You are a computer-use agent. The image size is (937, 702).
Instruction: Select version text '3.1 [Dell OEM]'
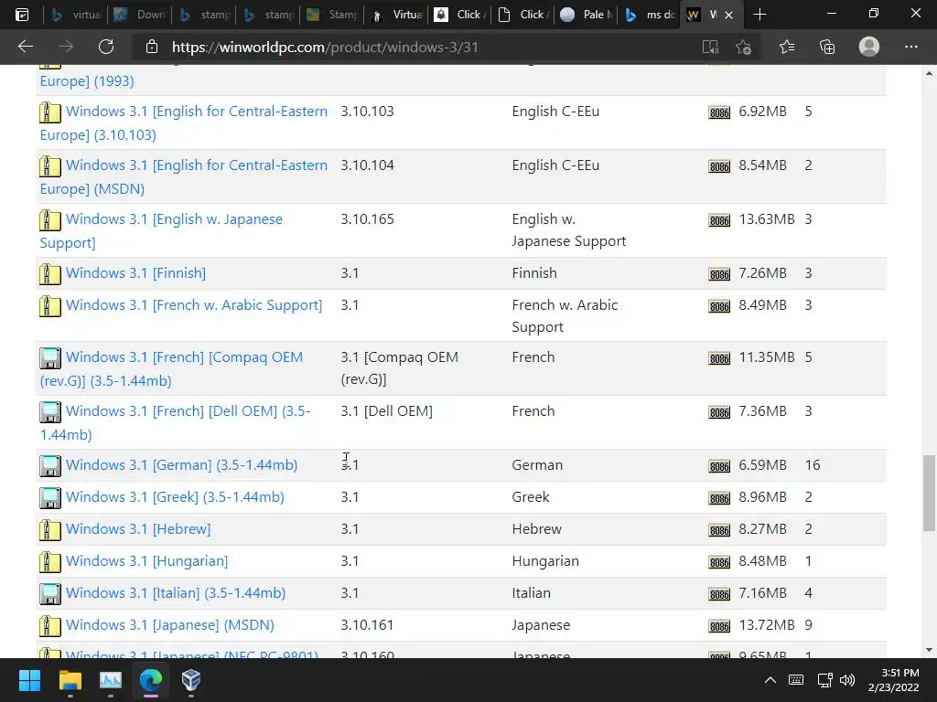tap(387, 411)
